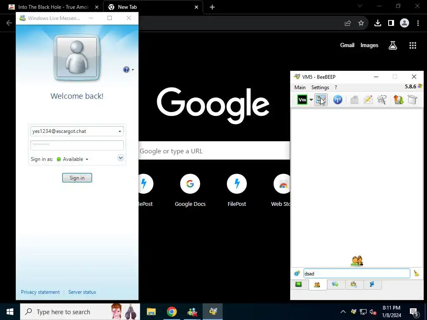Click the BeeBEEP search field containing dsad
The image size is (427, 320).
tap(357, 273)
